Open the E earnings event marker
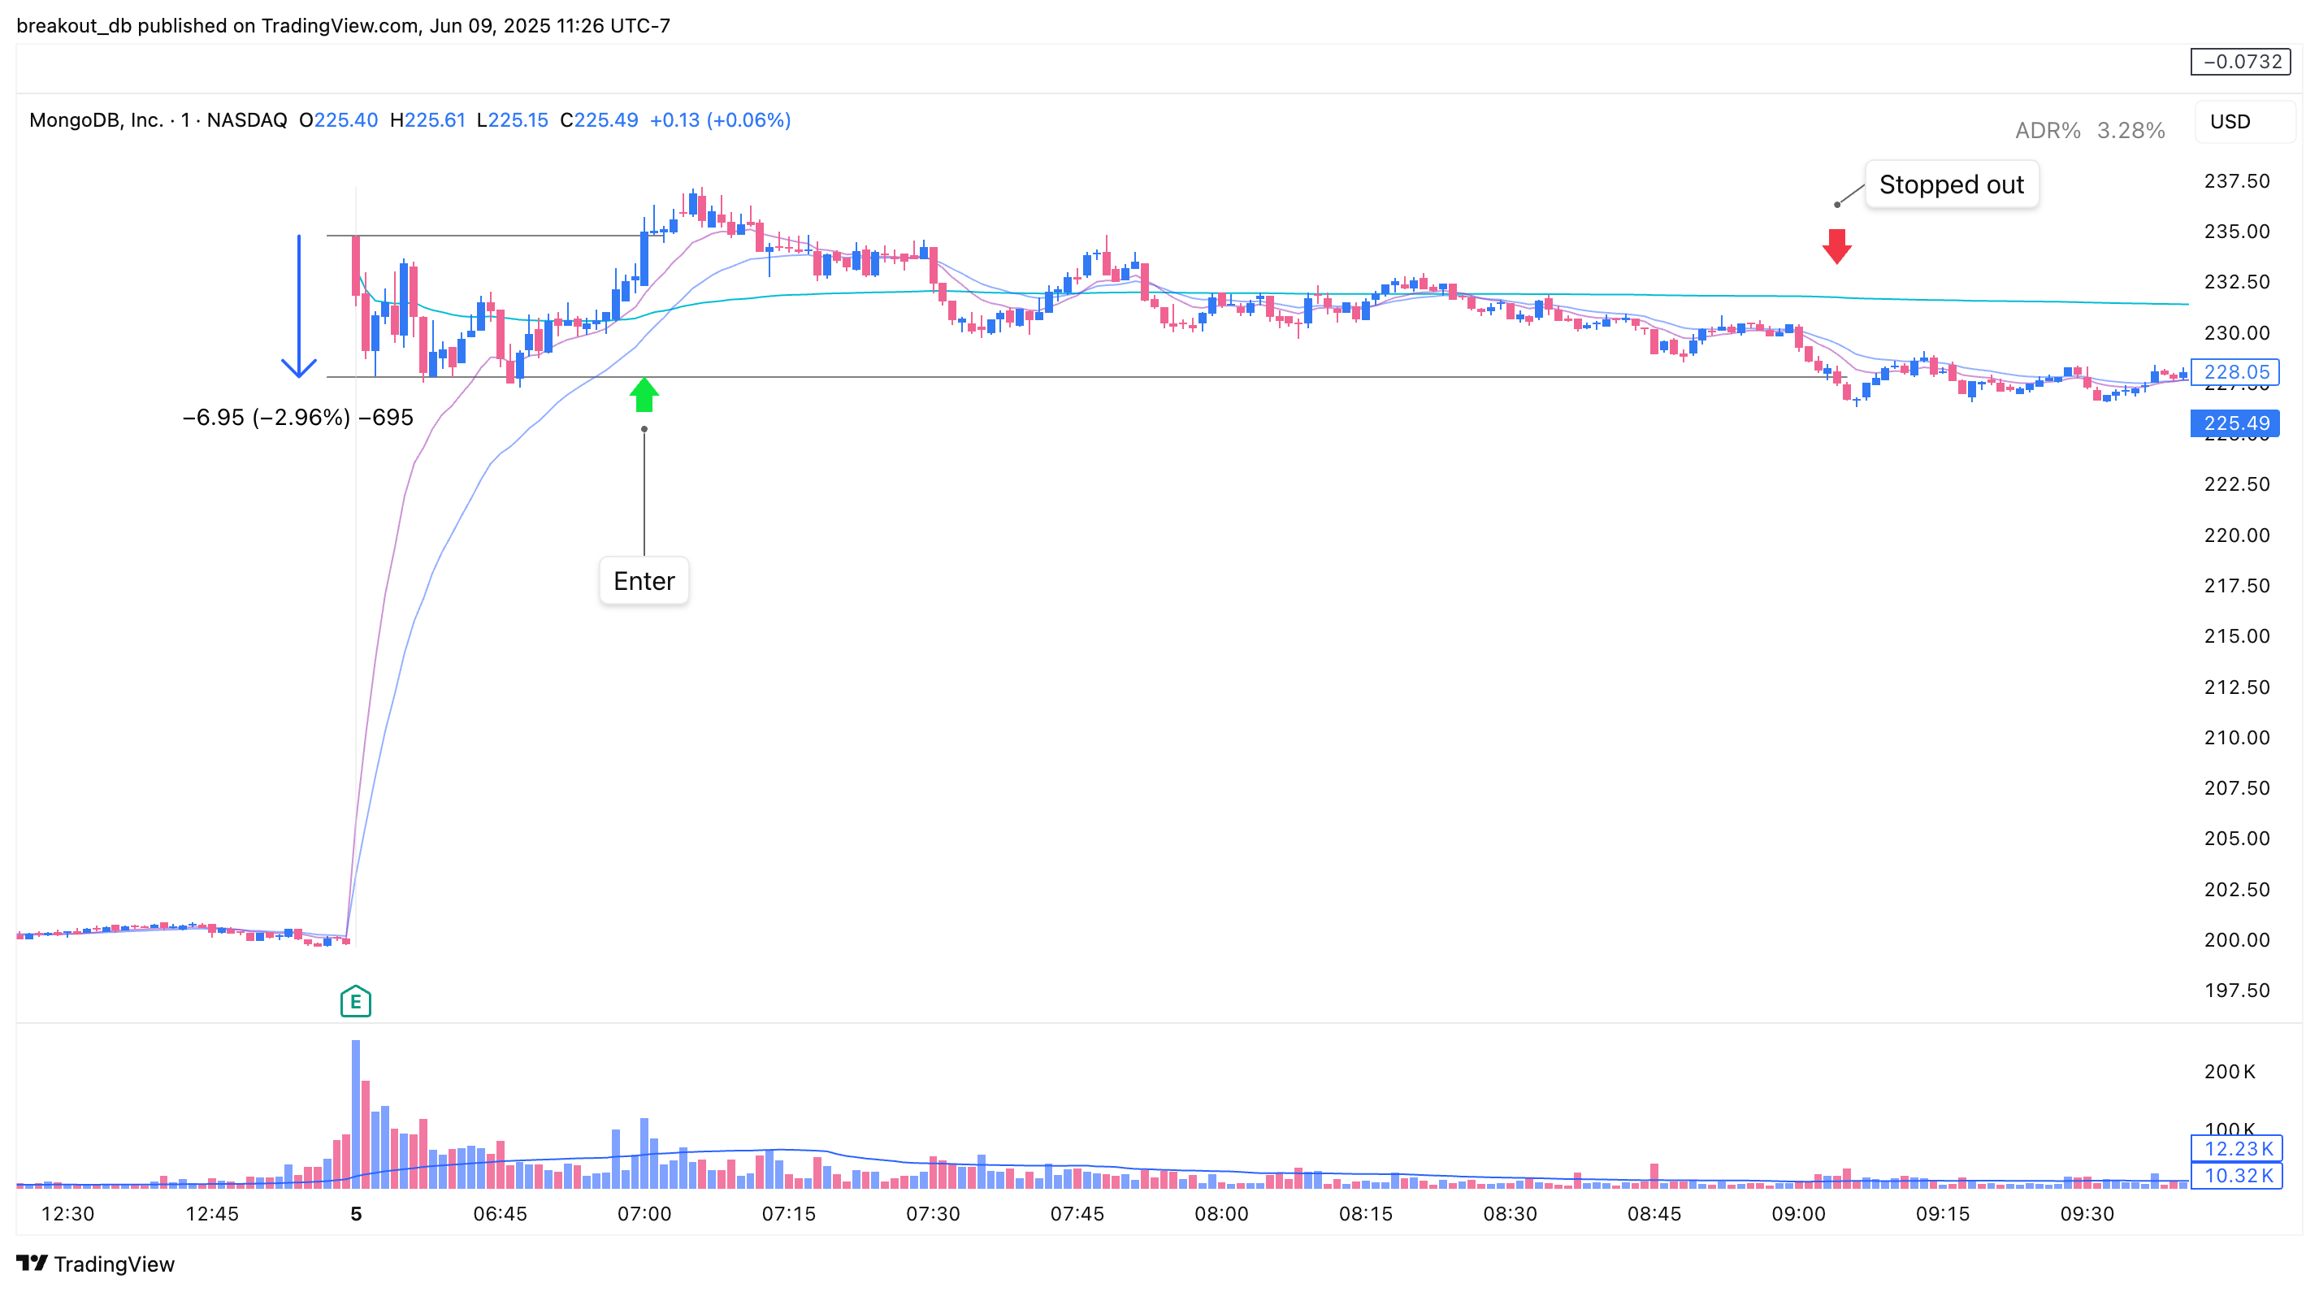The image size is (2319, 1292). point(355,1001)
